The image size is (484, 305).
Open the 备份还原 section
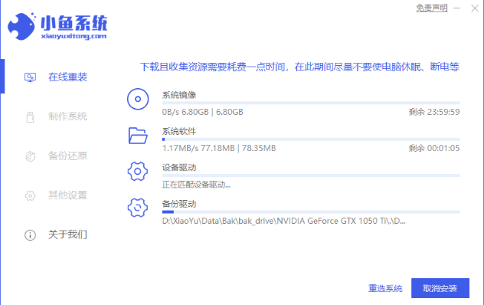coord(67,156)
